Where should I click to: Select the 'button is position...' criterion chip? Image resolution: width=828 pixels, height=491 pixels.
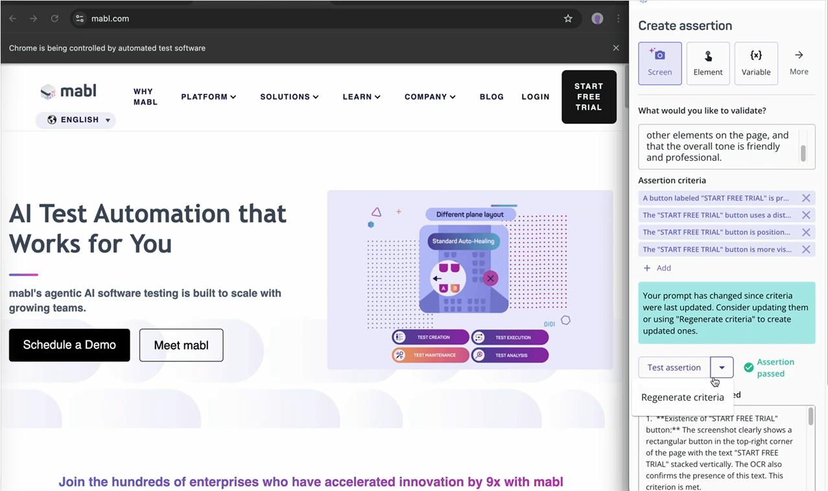click(716, 232)
